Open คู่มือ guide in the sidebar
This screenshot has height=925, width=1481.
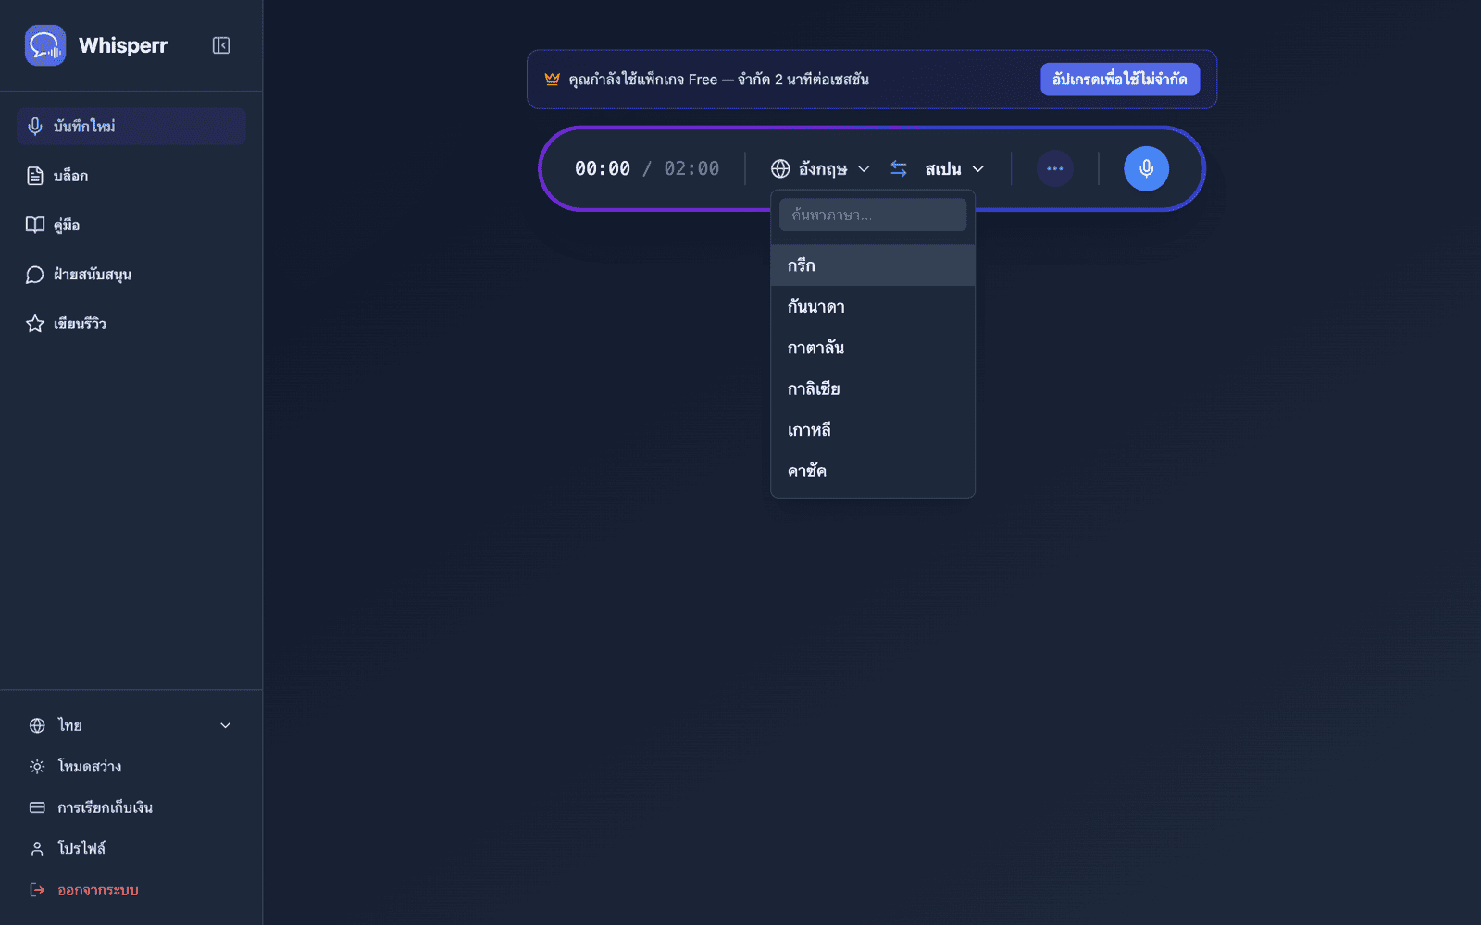[x=131, y=225]
